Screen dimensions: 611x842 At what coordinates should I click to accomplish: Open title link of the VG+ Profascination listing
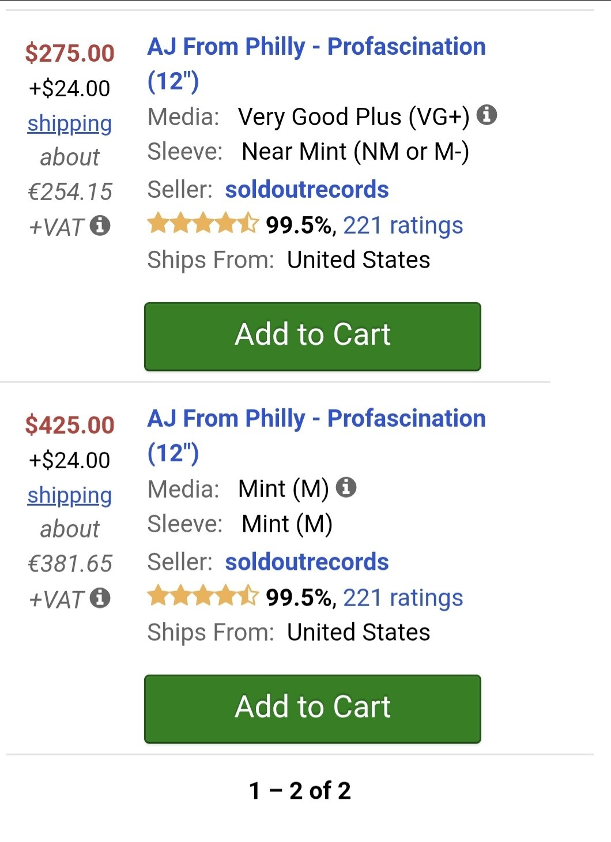[316, 47]
